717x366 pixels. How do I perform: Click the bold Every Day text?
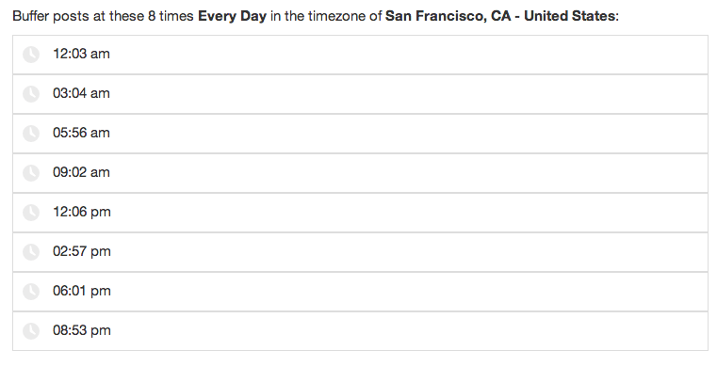[x=232, y=16]
